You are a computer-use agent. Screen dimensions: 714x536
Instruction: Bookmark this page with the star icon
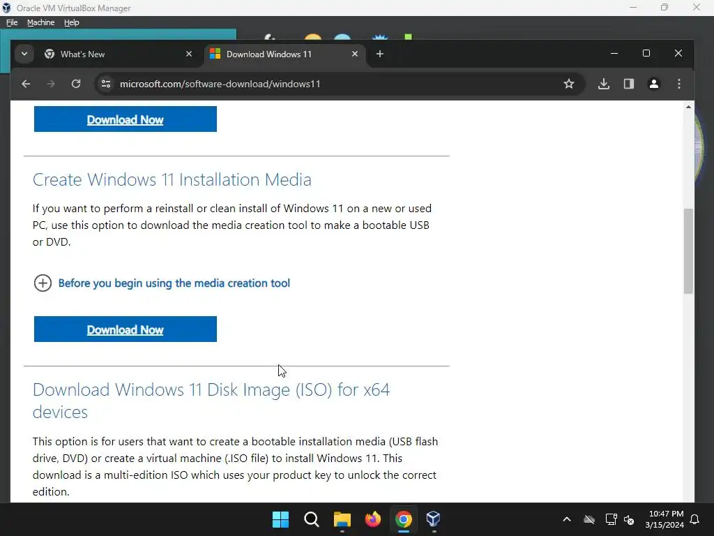pos(569,84)
